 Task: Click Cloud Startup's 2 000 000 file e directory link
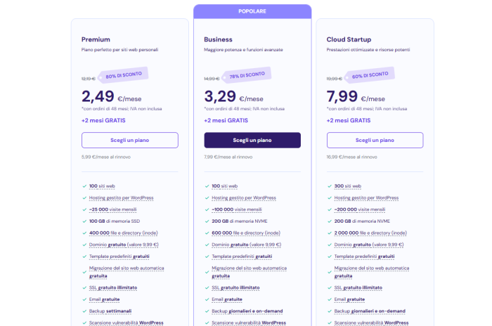point(368,233)
